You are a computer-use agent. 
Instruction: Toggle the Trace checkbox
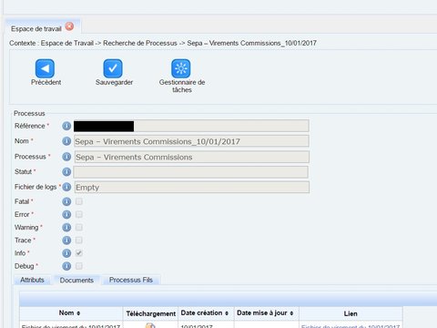[x=79, y=241]
